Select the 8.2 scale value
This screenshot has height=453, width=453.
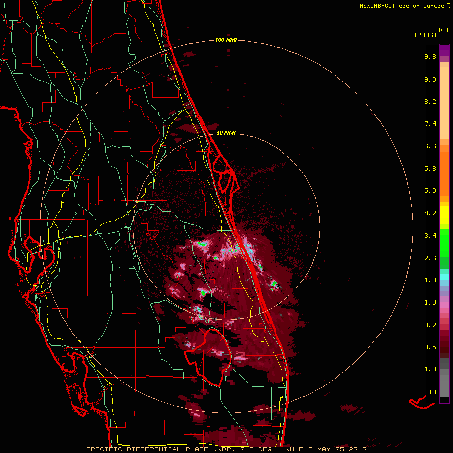[430, 101]
